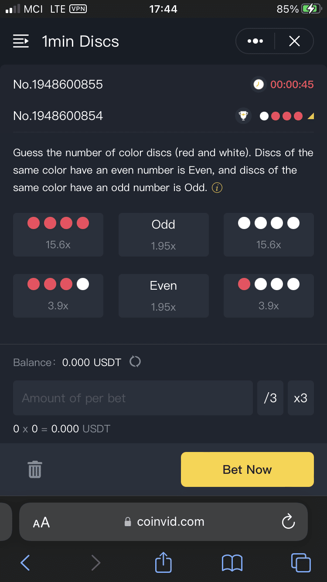The image size is (327, 582).
Task: Tap the x3 multiplier button
Action: click(300, 398)
